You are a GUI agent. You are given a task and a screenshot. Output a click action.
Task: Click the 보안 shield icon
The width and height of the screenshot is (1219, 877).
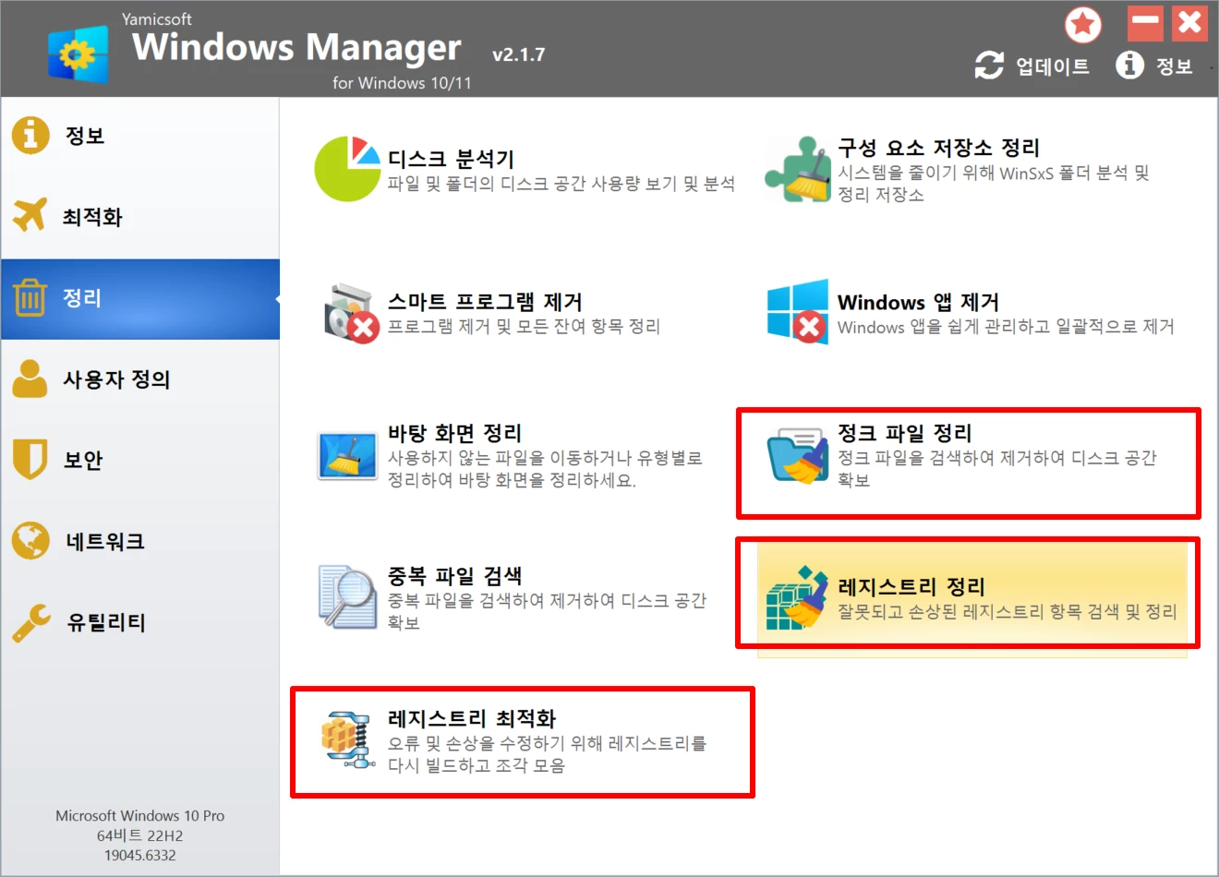tap(30, 459)
